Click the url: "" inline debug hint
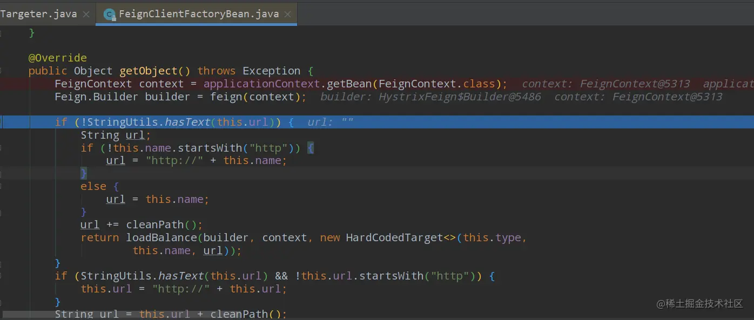Image resolution: width=754 pixels, height=320 pixels. [331, 122]
